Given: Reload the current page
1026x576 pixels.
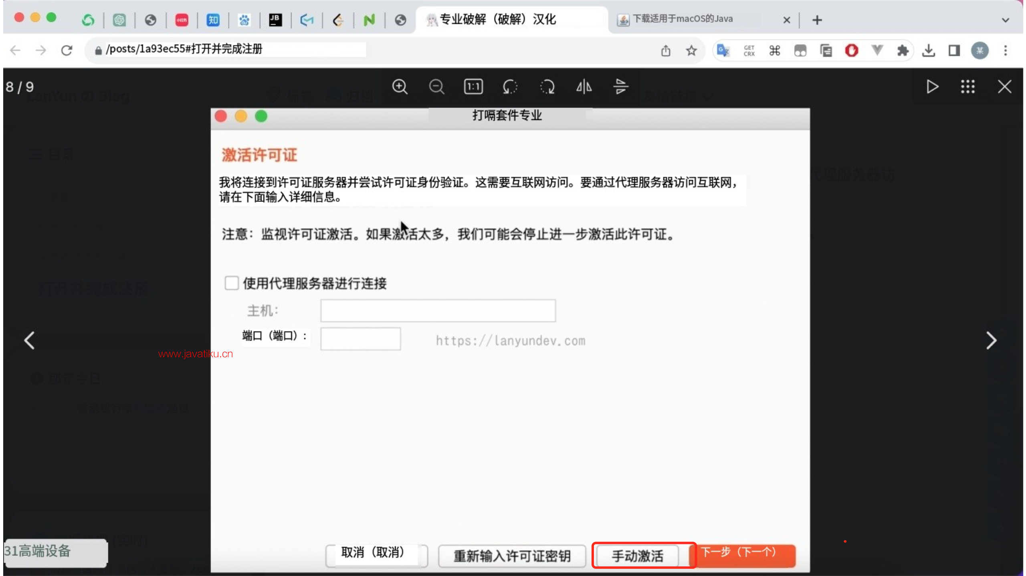Looking at the screenshot, I should tap(67, 50).
